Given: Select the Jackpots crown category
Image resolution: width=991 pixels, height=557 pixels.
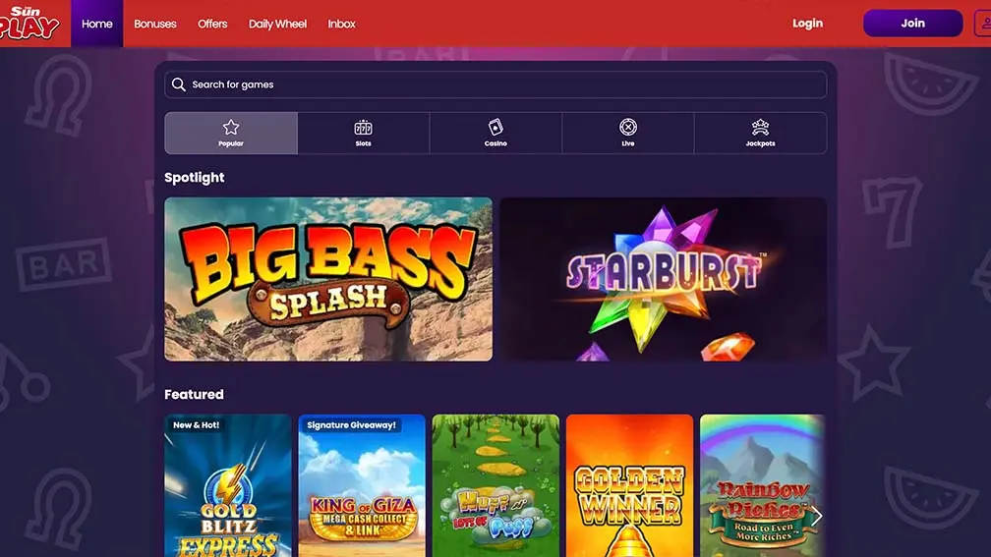Looking at the screenshot, I should (x=760, y=134).
